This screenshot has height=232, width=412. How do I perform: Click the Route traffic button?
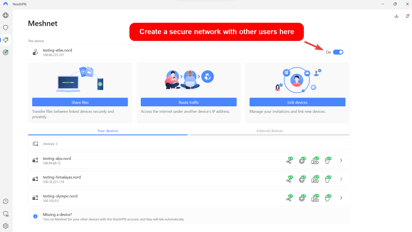tap(189, 102)
